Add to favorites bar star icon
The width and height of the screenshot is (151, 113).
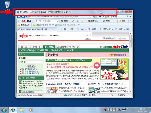tap(34, 25)
